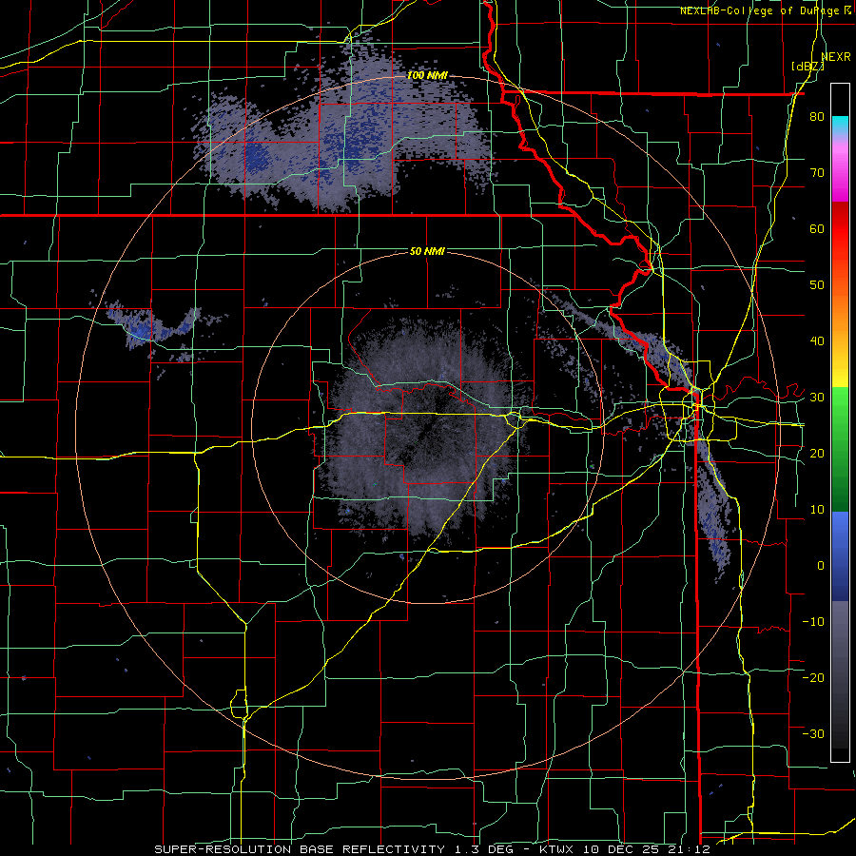Click SUPER-RESOLUTION BASE REFLECTIVITY caption text
The height and width of the screenshot is (856, 856).
(x=300, y=849)
